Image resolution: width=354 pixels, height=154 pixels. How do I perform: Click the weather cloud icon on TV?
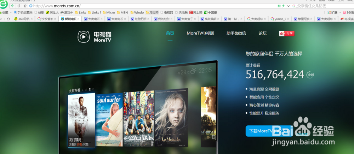point(193,71)
